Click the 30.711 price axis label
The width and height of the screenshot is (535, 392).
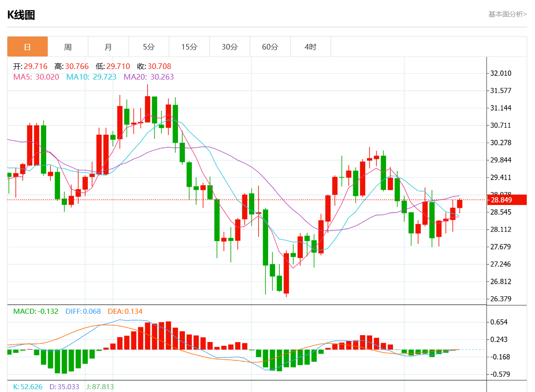pos(500,125)
